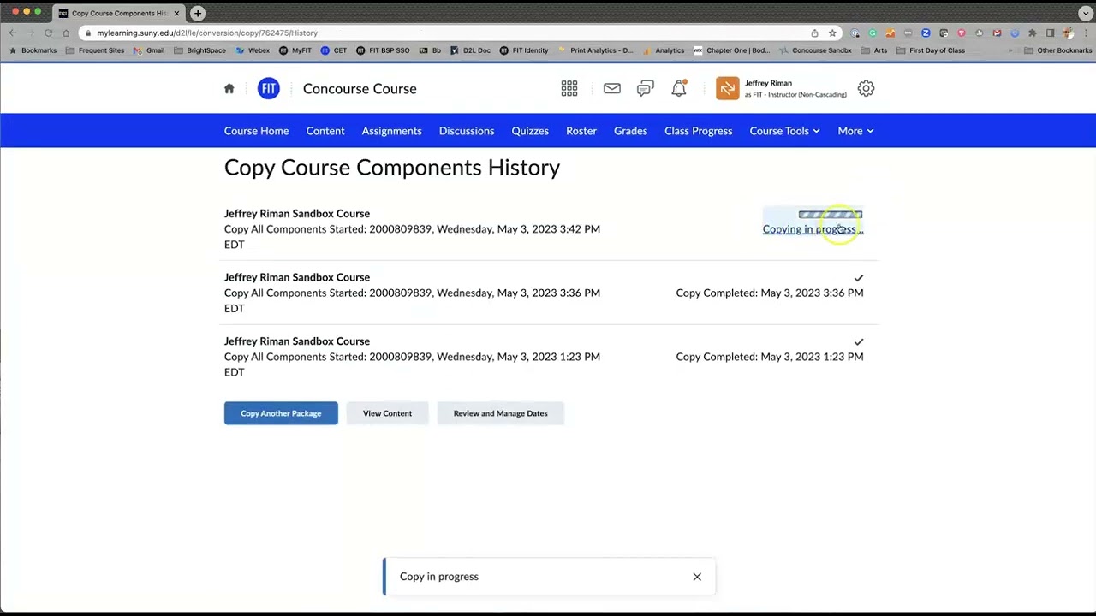The image size is (1096, 616).
Task: Open the admin tools gear icon
Action: click(866, 88)
